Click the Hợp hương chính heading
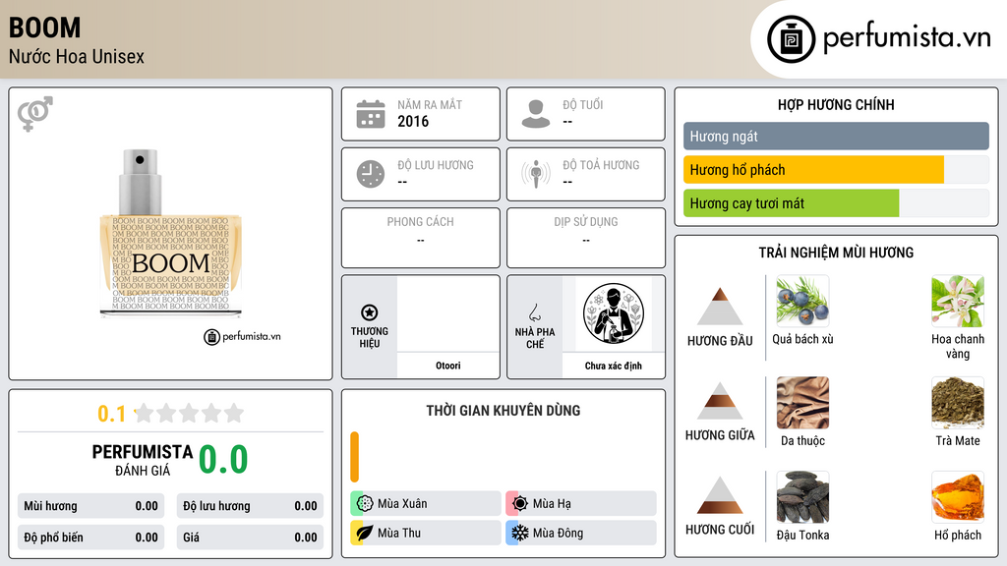 [836, 104]
